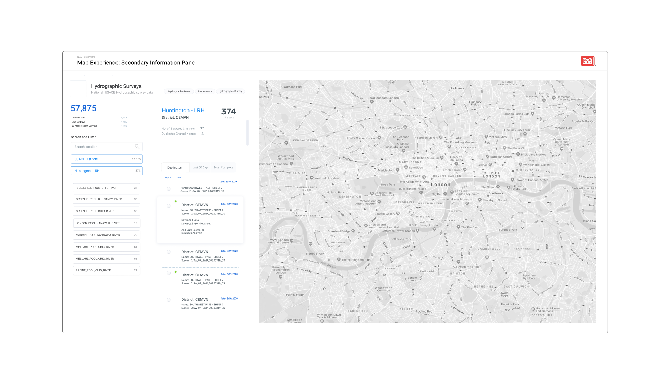Open the Huntington - LRH filter box
658x368 pixels.
[107, 171]
